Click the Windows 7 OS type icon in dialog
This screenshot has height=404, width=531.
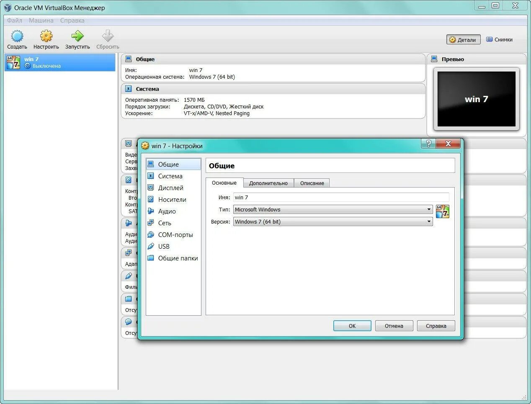[x=442, y=211]
